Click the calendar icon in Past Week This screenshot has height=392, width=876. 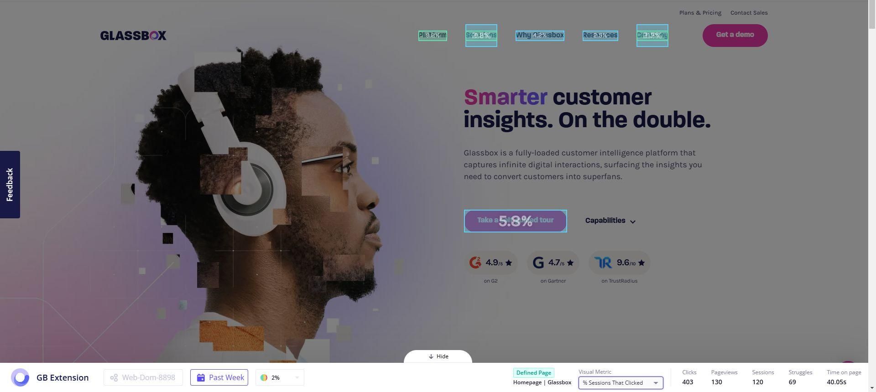pyautogui.click(x=201, y=377)
